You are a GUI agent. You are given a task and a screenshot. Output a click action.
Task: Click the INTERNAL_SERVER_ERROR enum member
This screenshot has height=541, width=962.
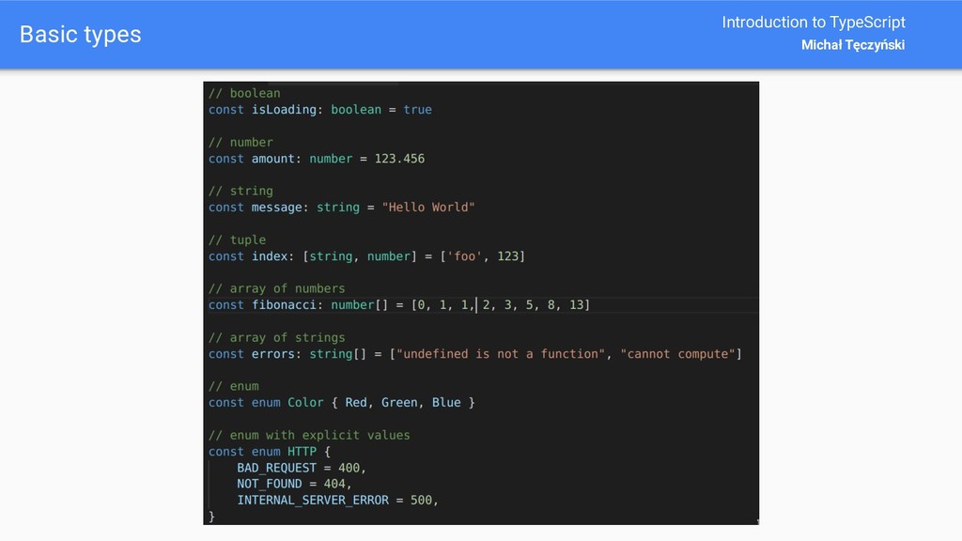[313, 501]
